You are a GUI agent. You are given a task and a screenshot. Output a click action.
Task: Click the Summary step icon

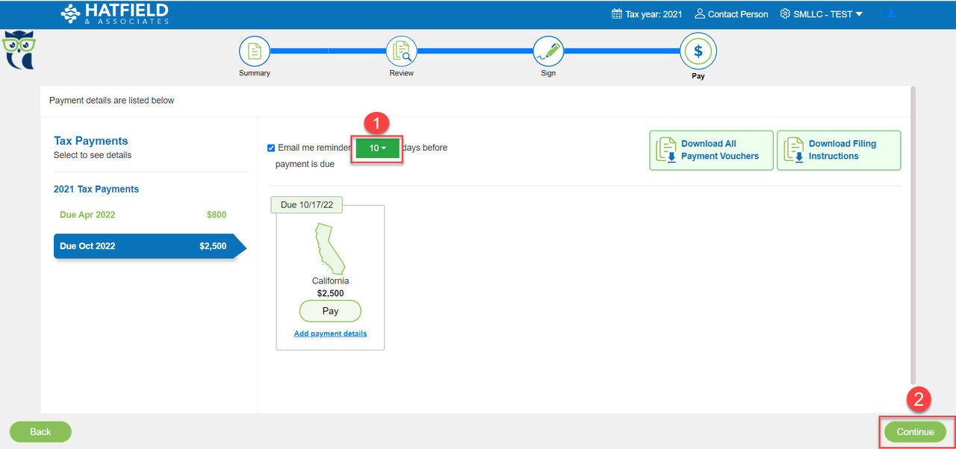point(254,51)
